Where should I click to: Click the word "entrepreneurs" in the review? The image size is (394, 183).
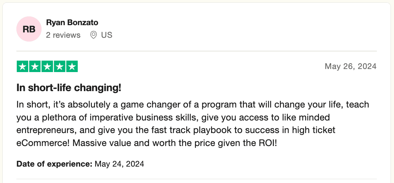(x=45, y=130)
